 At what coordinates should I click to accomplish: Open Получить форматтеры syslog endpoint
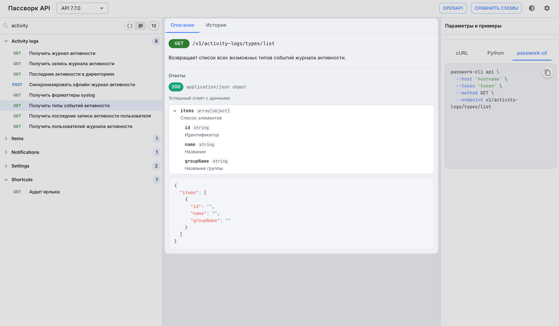pos(81,95)
